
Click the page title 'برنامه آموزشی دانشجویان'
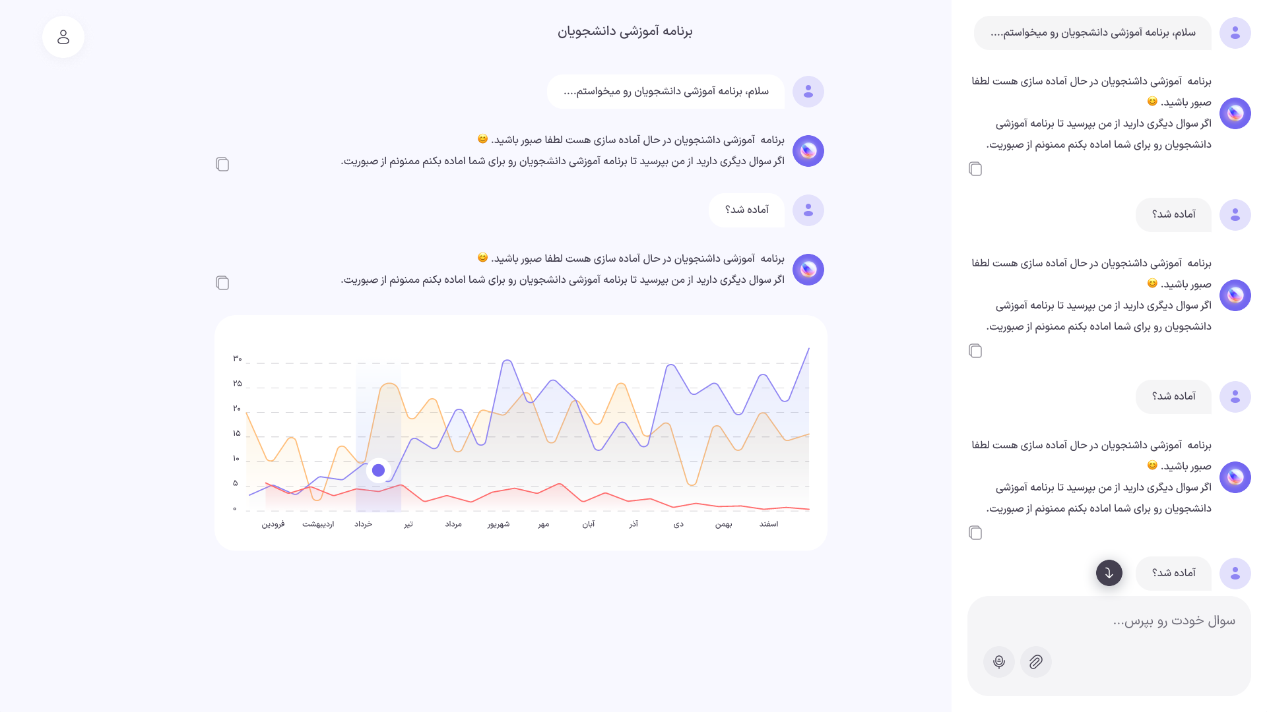pos(625,32)
